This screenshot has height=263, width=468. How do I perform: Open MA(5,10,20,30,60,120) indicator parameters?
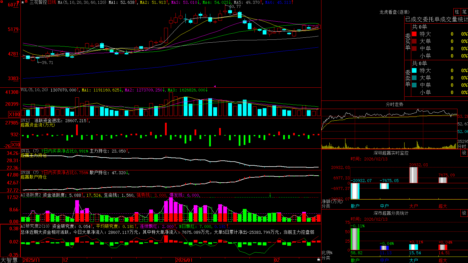click(x=82, y=2)
